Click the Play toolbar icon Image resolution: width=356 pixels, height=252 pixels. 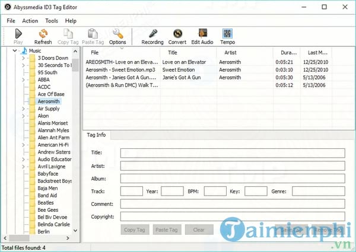(x=18, y=34)
